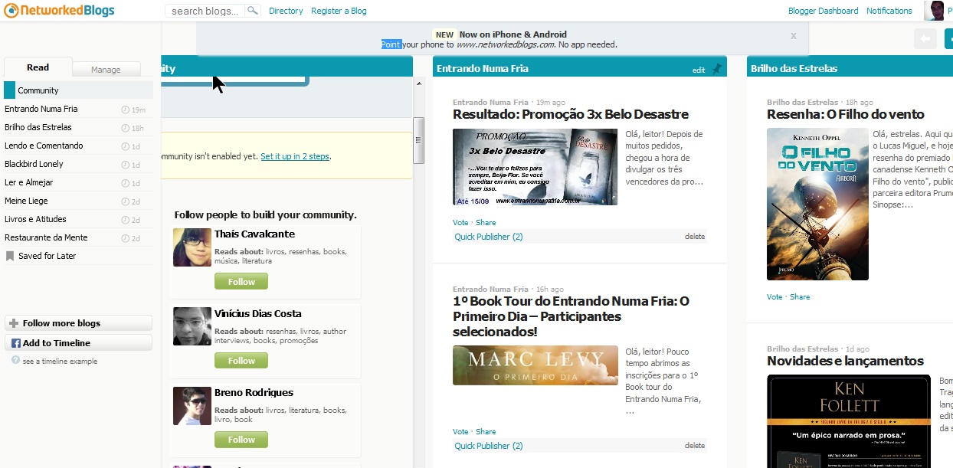Click the Add to Timeline button

(78, 343)
